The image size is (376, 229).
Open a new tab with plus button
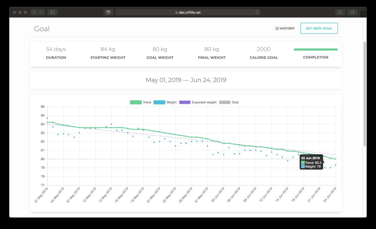coord(363,14)
